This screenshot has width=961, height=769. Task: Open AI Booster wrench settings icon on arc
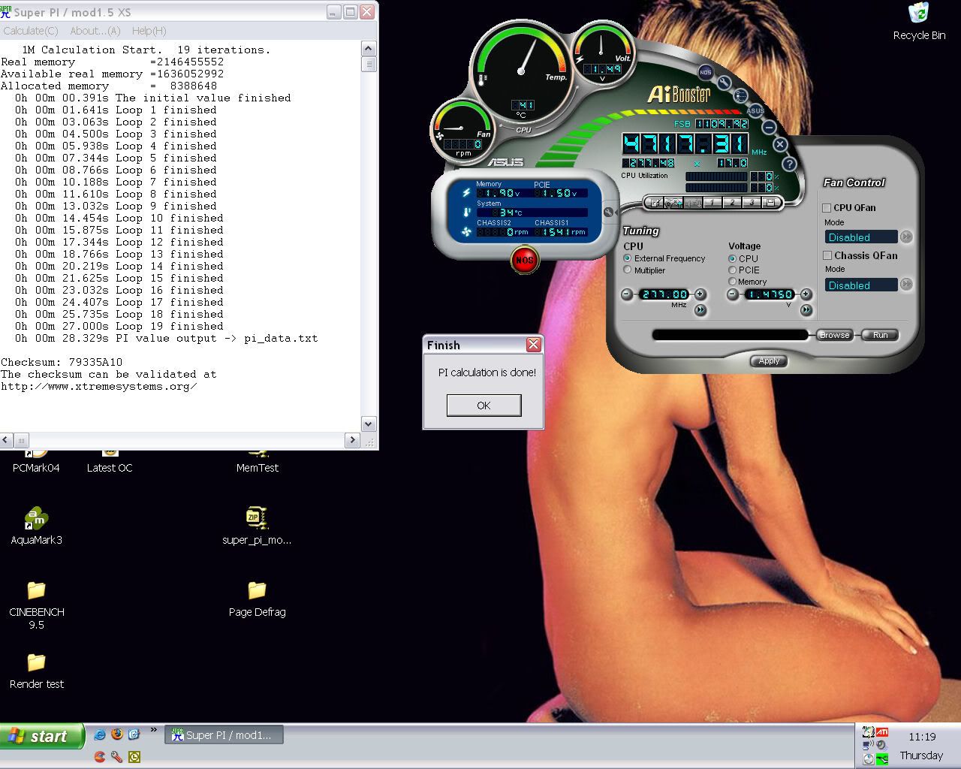coord(724,83)
